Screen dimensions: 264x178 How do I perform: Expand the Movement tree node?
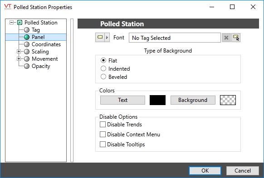click(19, 59)
